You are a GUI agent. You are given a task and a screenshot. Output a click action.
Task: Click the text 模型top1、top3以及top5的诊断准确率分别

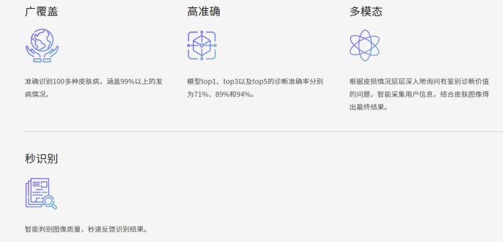click(255, 82)
